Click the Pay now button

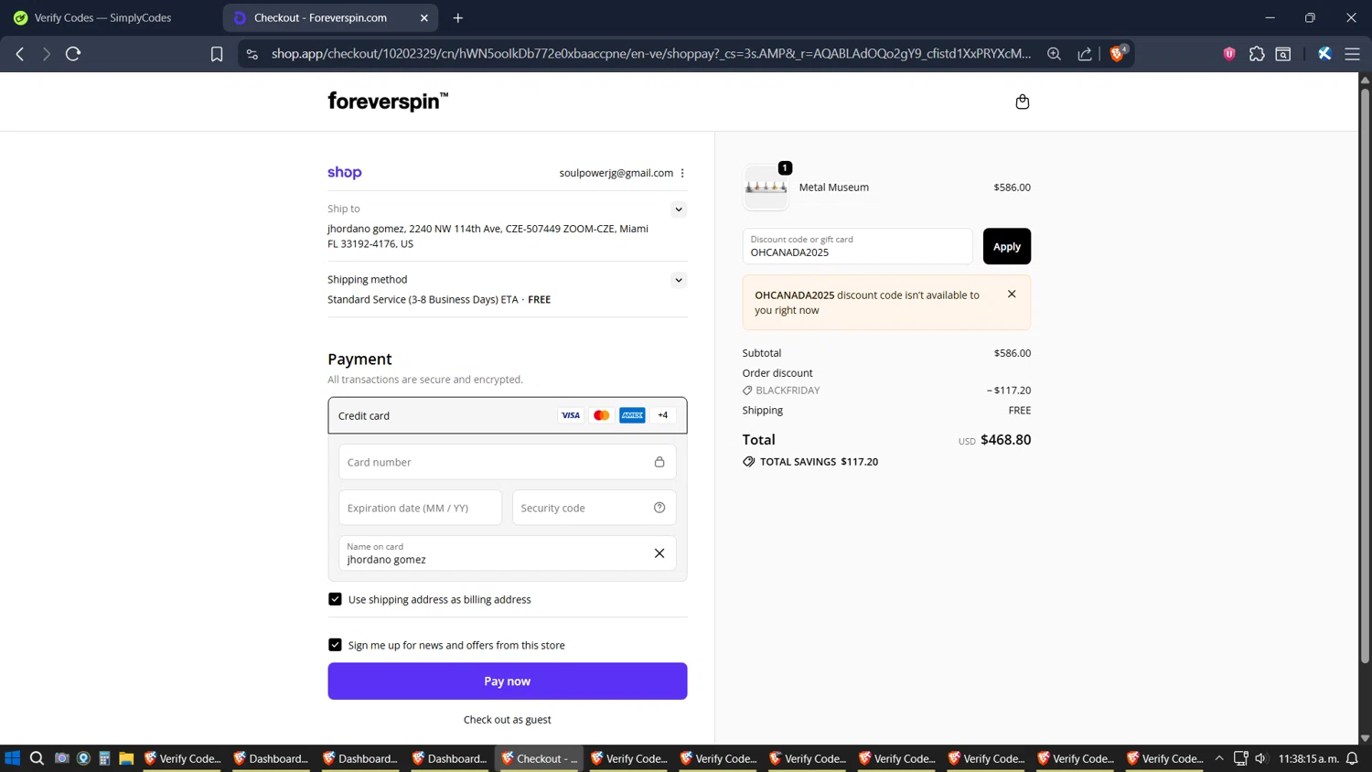pyautogui.click(x=508, y=681)
